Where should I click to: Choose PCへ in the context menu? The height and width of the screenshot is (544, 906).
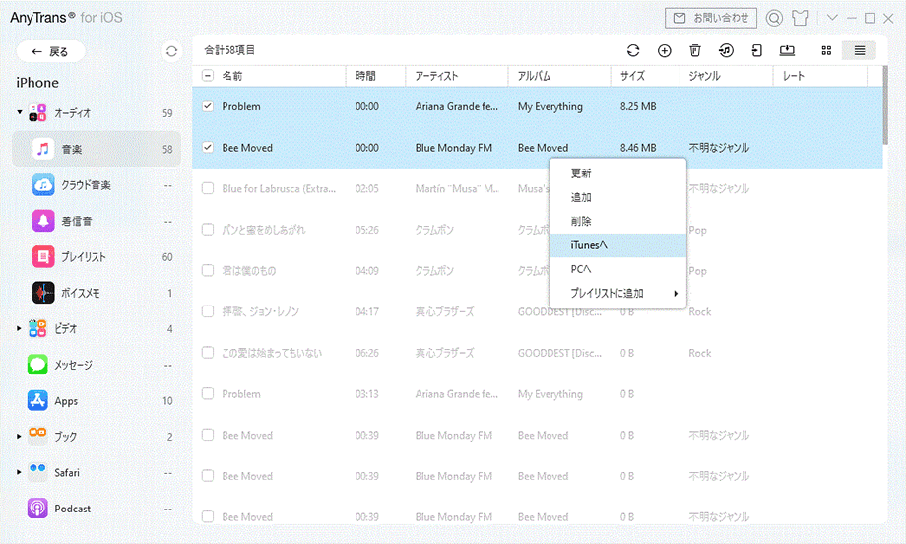(x=617, y=269)
